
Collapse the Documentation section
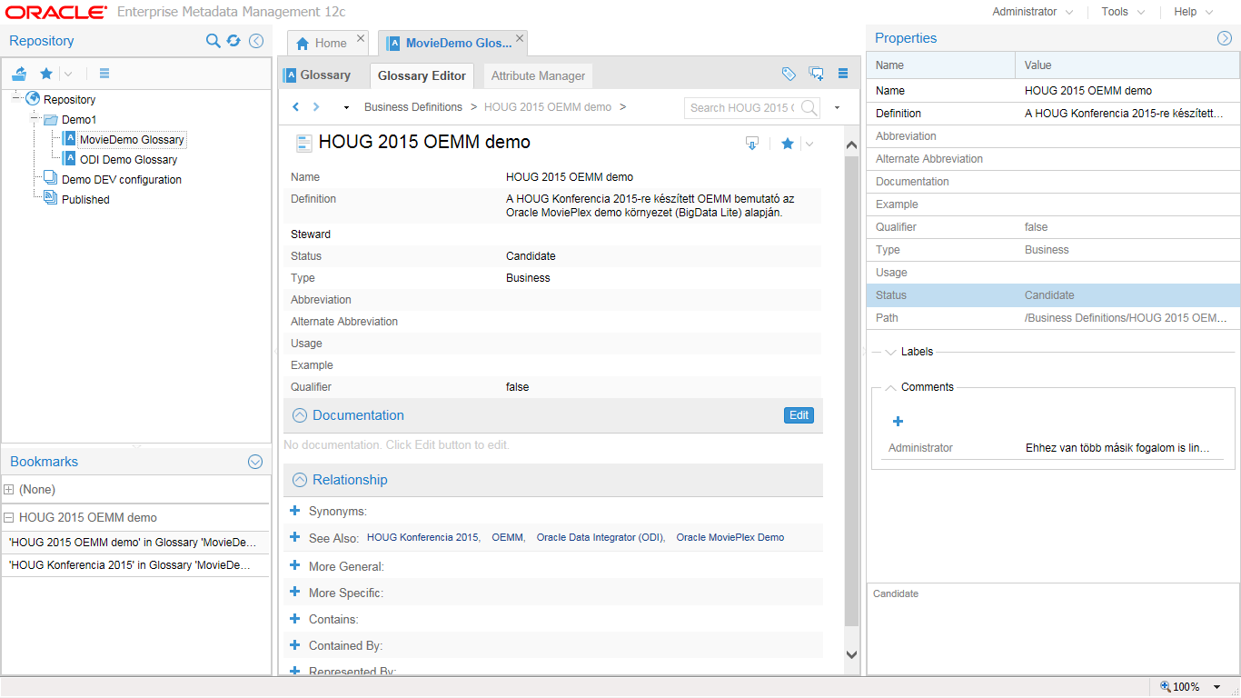point(300,414)
